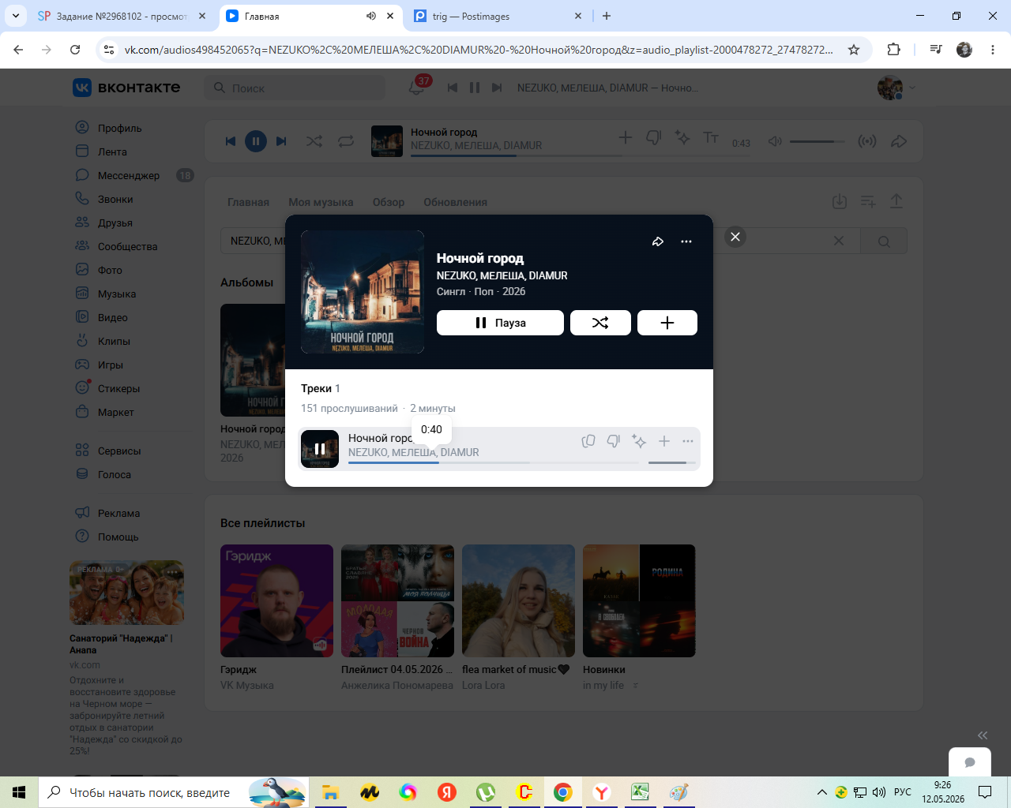Click the album cover in popup
Image resolution: width=1011 pixels, height=808 pixels.
click(363, 292)
